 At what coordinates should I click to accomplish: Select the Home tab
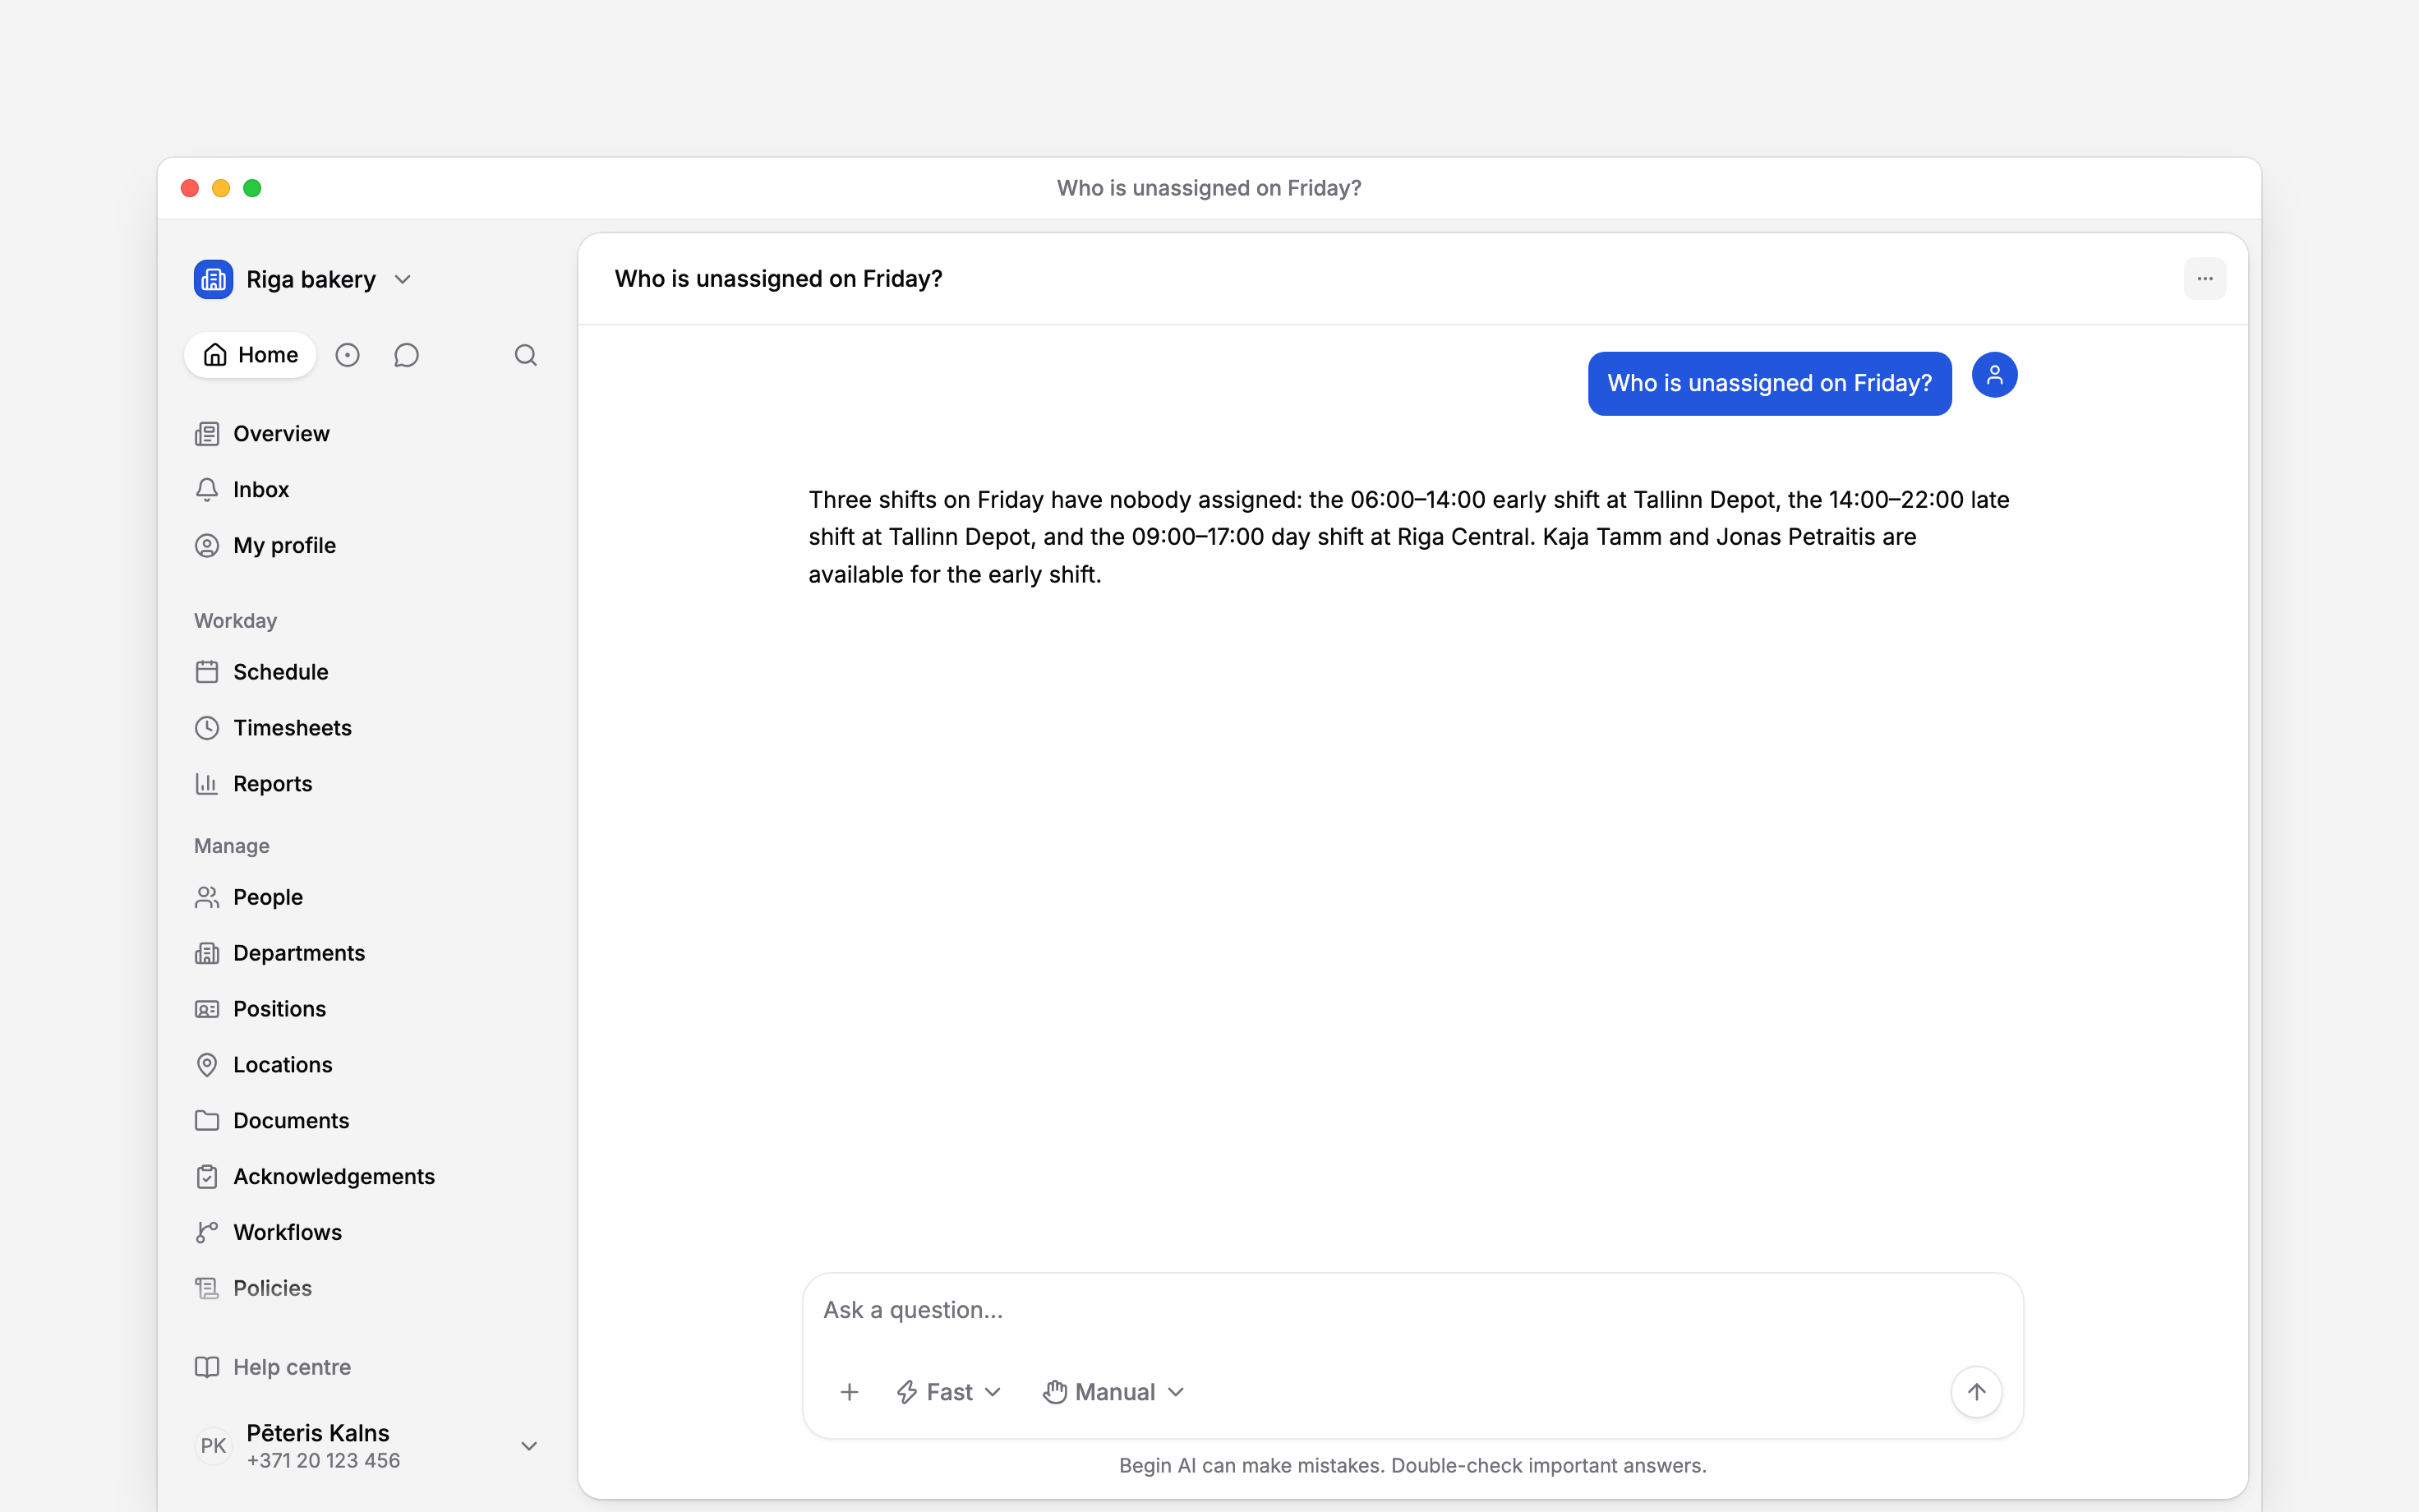coord(250,355)
